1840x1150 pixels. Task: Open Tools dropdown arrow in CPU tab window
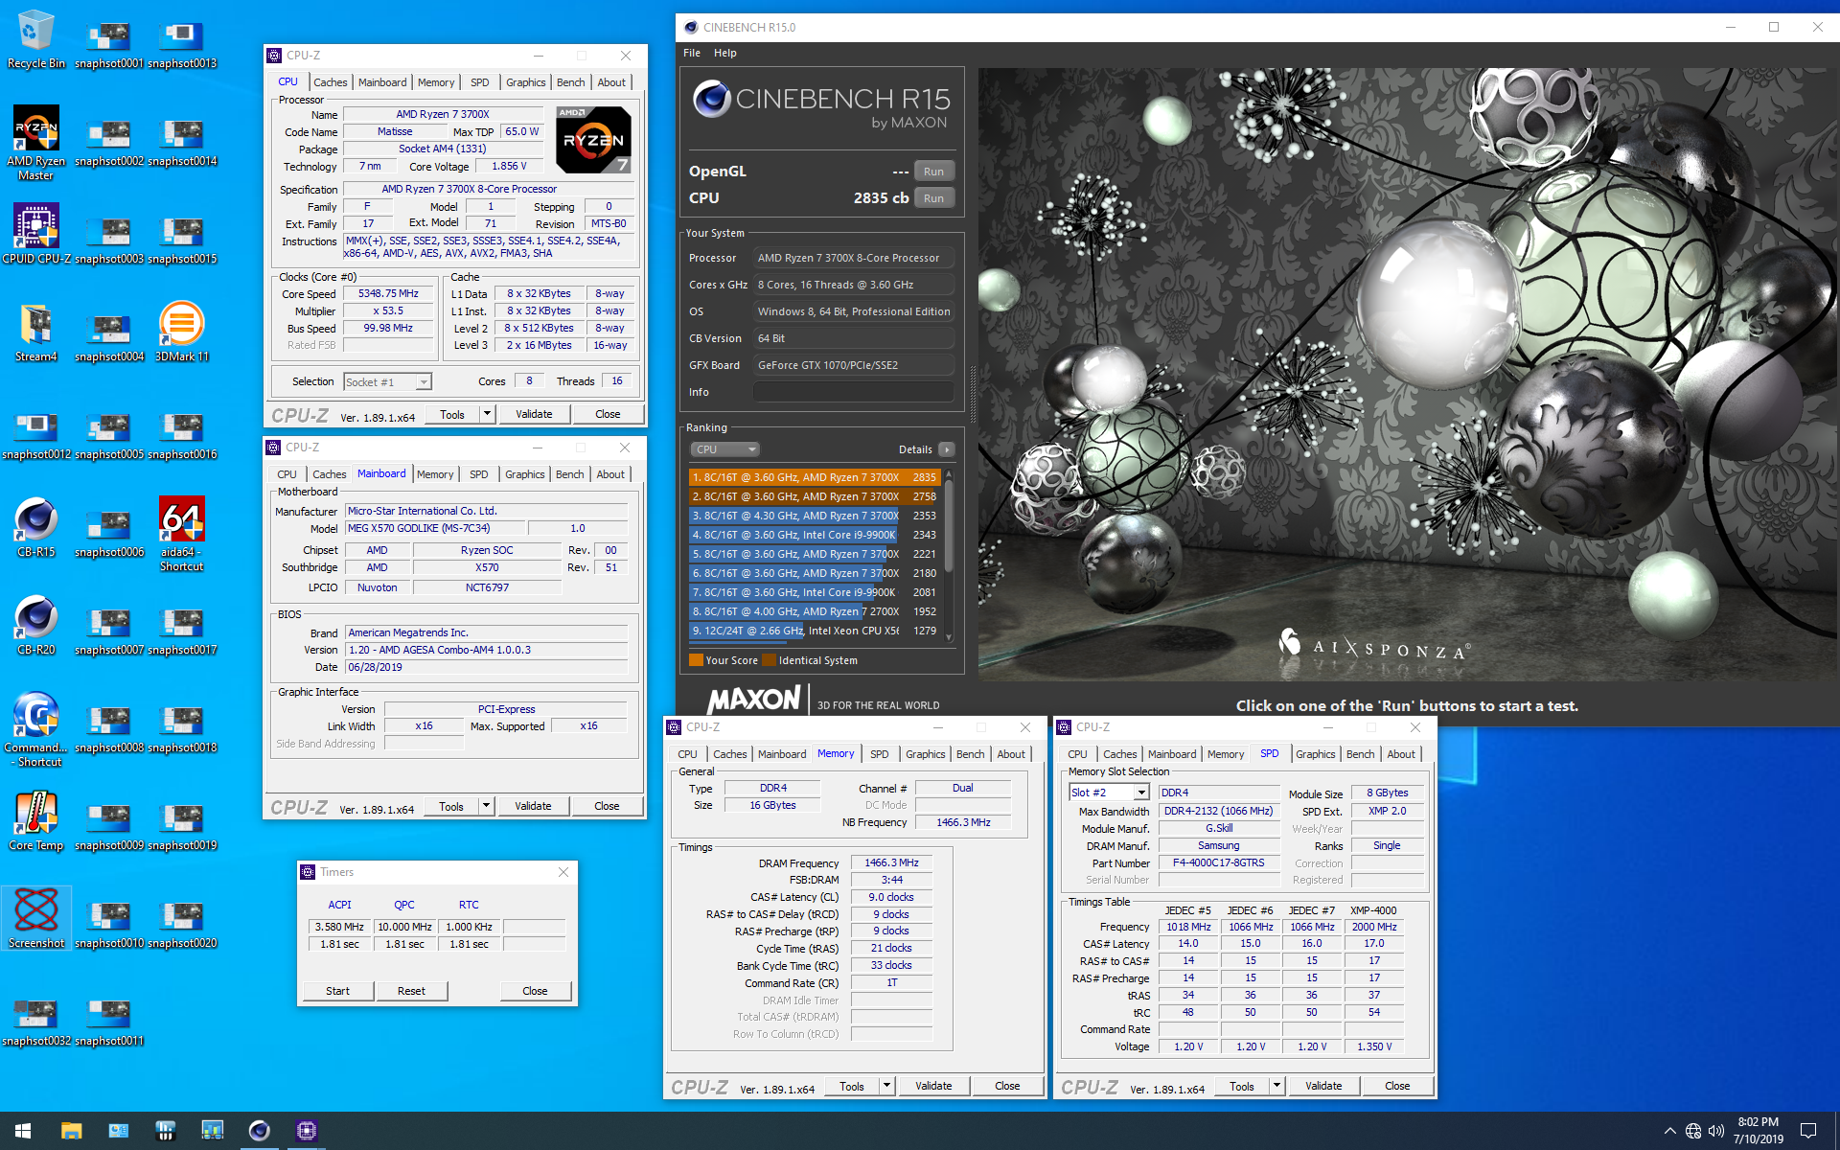point(487,414)
